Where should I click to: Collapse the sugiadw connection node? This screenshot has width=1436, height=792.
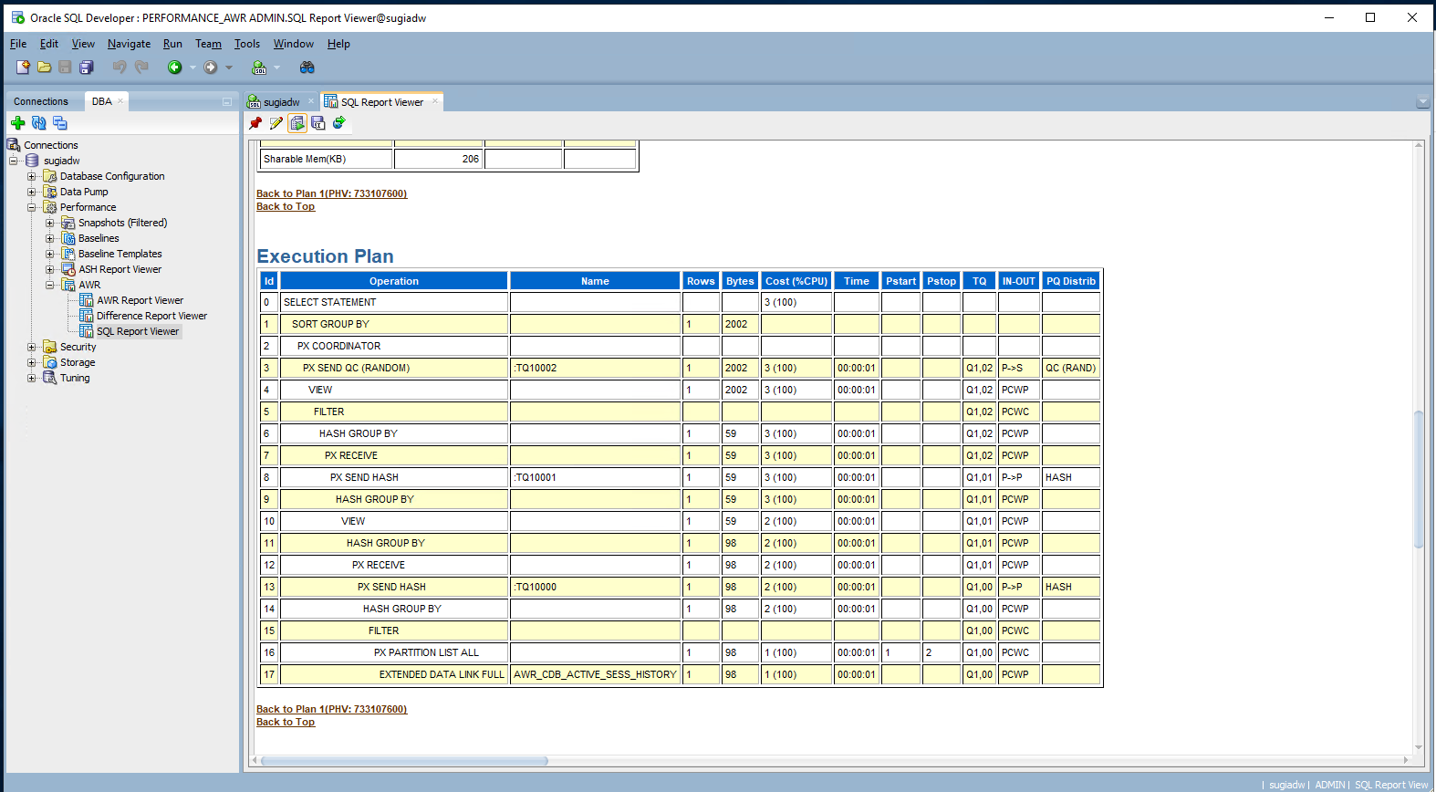(14, 161)
